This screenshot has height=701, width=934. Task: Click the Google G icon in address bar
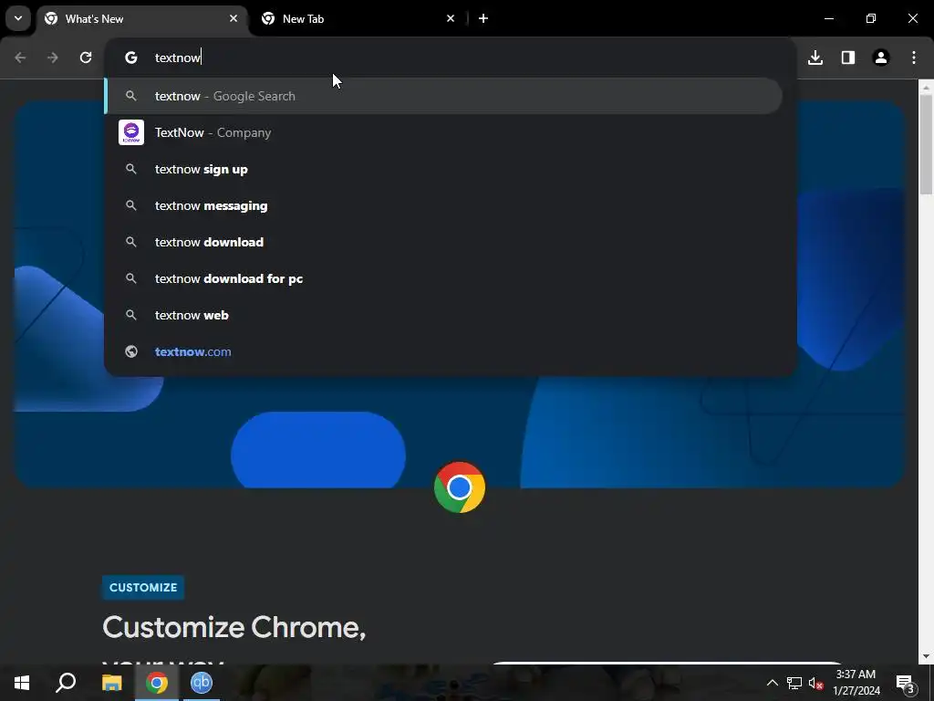[x=131, y=58]
